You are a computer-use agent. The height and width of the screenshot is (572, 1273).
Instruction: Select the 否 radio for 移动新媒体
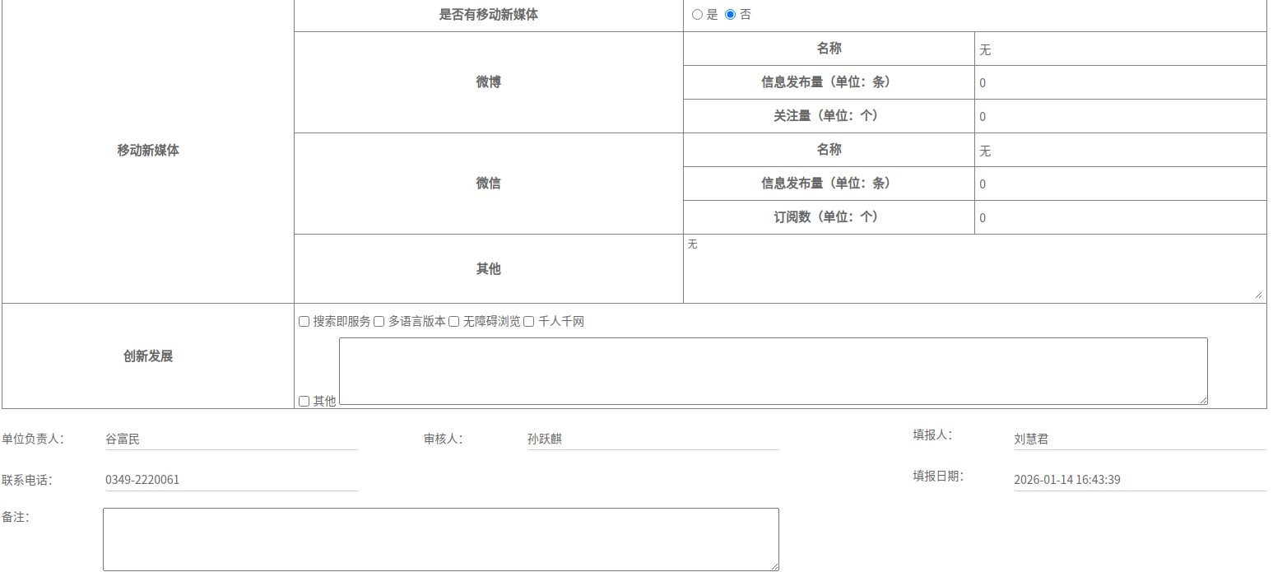coord(730,15)
